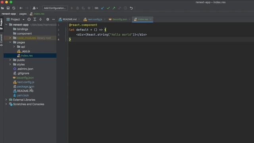254x143 pixels.
Task: Click the Debug bug icon
Action: click(x=77, y=8)
